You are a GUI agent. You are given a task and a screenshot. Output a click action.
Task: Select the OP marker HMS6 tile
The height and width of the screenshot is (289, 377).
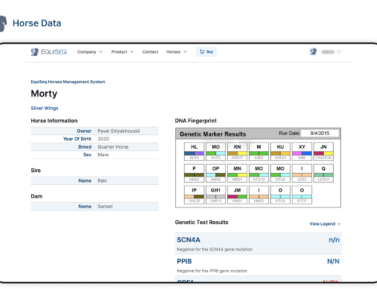click(216, 173)
